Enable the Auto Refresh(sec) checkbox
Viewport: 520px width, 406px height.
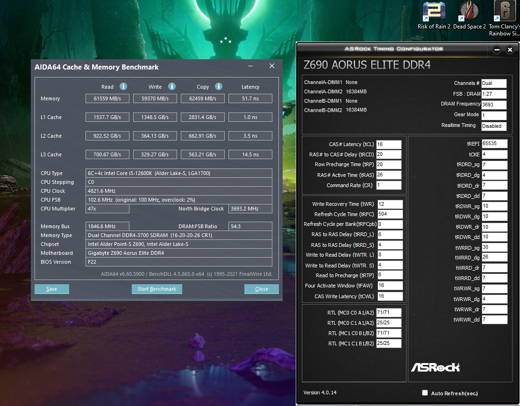(x=425, y=393)
